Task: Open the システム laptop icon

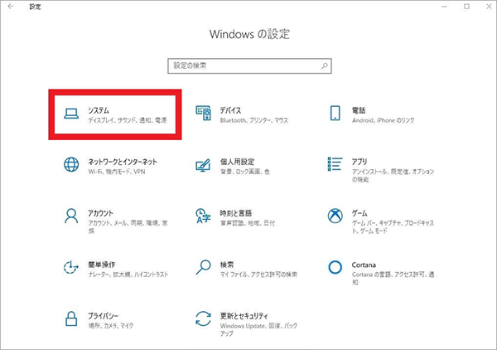Action: tap(71, 114)
